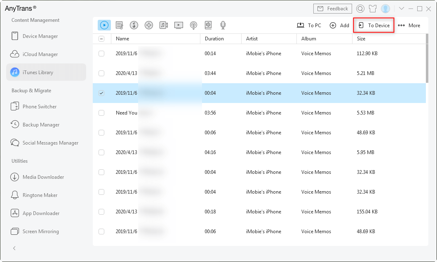This screenshot has height=262, width=437.
Task: Sort by the Size column header
Action: [389, 39]
